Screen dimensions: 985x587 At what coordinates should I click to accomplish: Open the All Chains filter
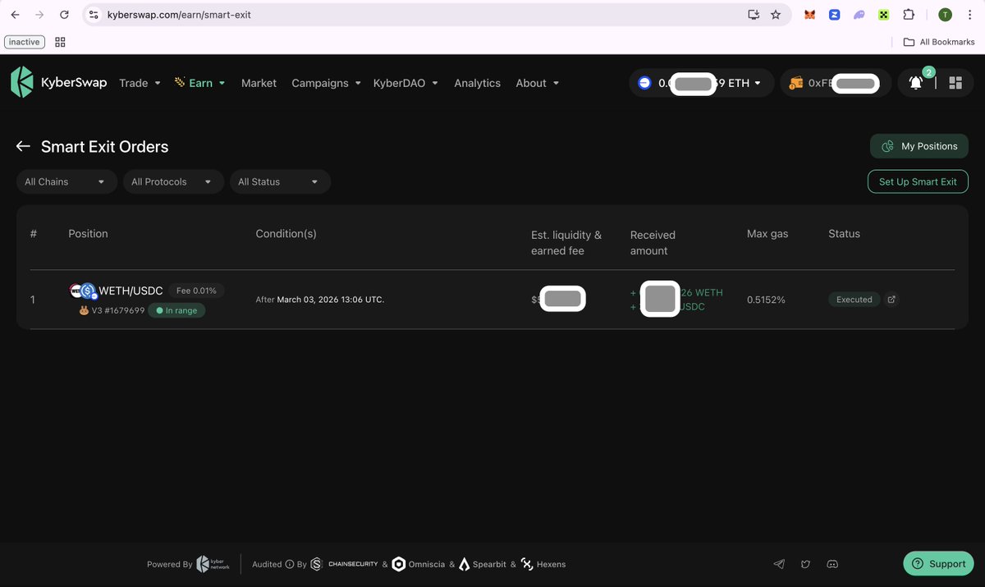click(65, 181)
